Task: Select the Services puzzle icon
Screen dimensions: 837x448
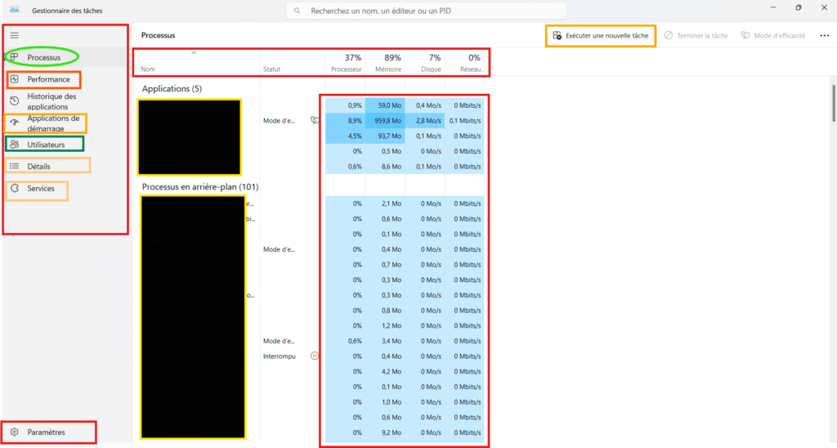Action: click(14, 189)
